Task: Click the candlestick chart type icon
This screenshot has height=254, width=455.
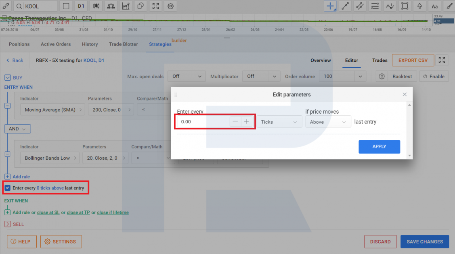Action: coord(96,6)
